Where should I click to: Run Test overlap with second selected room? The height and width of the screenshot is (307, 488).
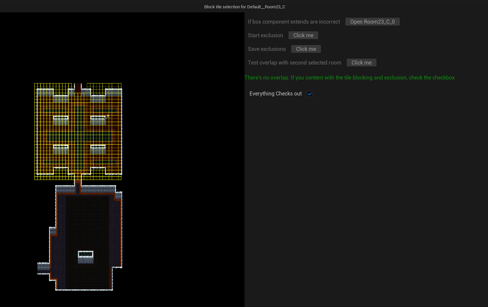click(x=361, y=63)
